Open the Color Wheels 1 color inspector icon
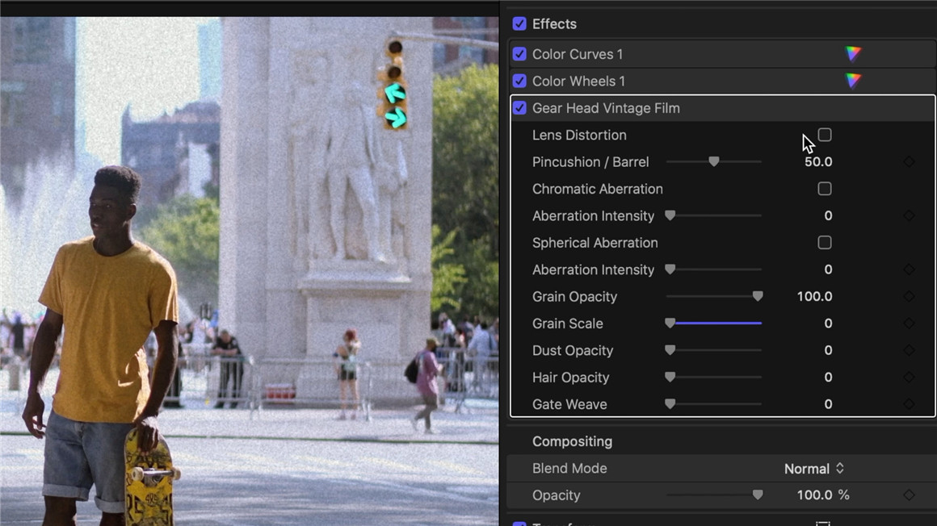937x526 pixels. 853,81
